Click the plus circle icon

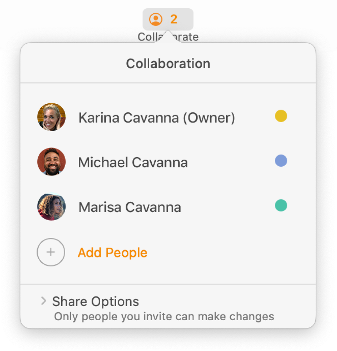click(51, 252)
